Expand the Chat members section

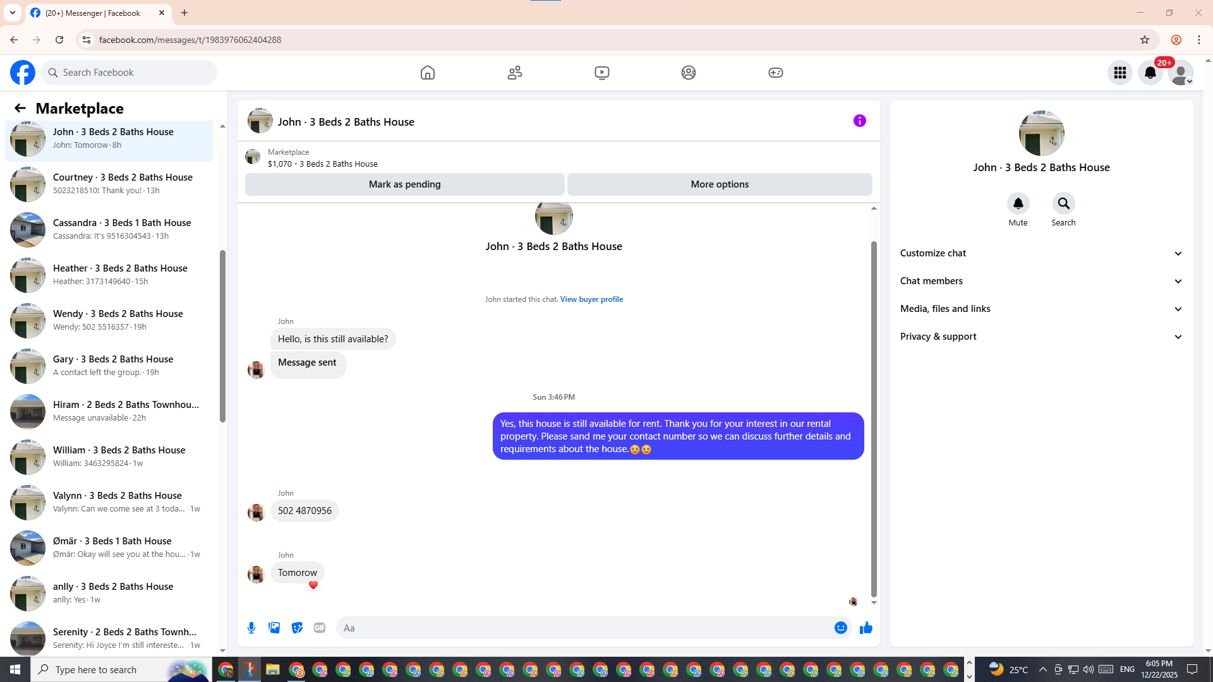point(1041,281)
